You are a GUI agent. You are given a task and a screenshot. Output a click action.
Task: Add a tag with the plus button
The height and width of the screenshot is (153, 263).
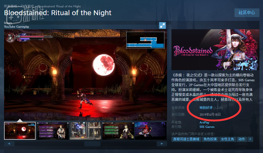pos(250,139)
